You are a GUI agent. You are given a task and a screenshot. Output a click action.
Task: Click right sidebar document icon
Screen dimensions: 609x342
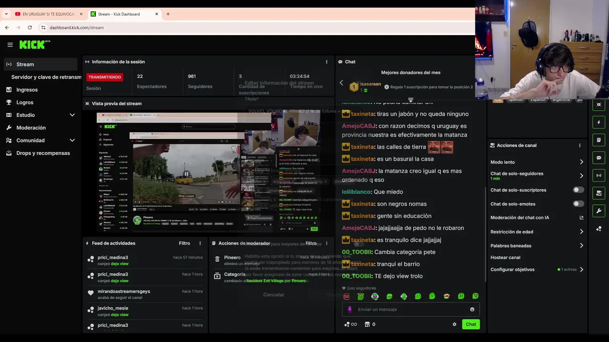coord(599,140)
